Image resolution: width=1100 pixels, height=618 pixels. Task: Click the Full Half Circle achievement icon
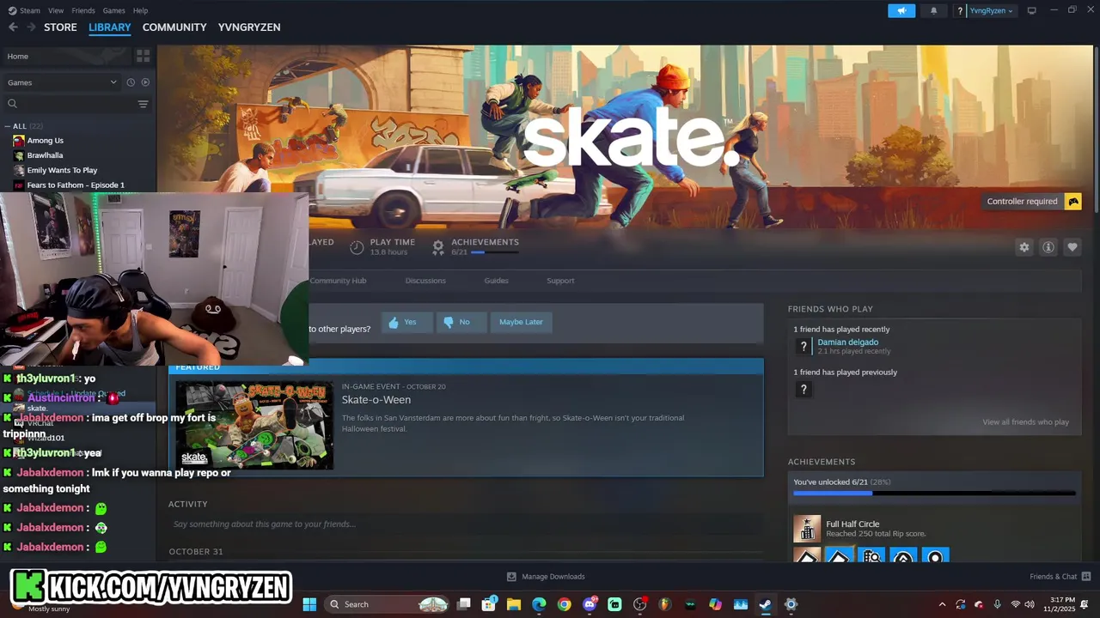coord(807,529)
